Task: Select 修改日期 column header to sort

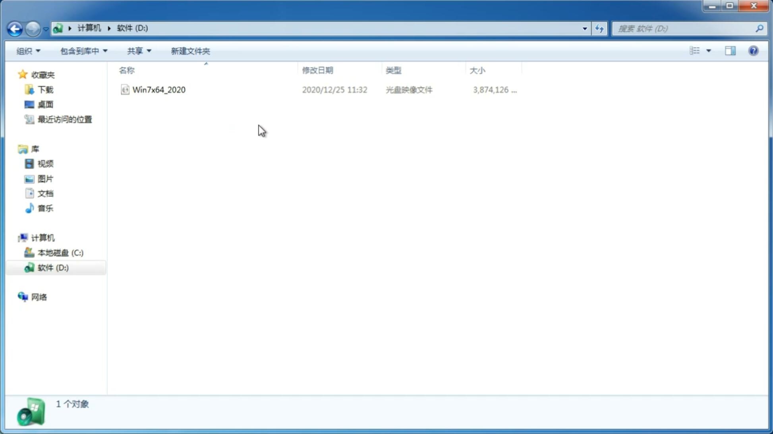Action: (317, 70)
